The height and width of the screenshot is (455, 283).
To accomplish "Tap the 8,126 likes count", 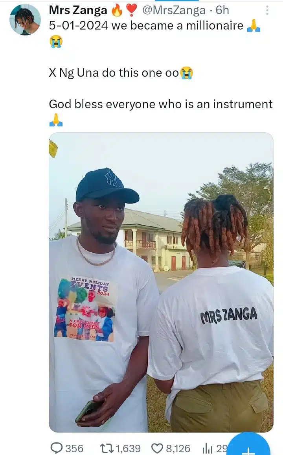I will pos(178,448).
